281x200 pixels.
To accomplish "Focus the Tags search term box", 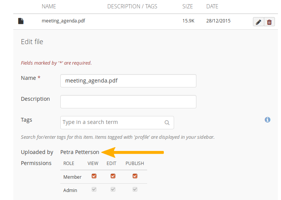I will [x=112, y=122].
